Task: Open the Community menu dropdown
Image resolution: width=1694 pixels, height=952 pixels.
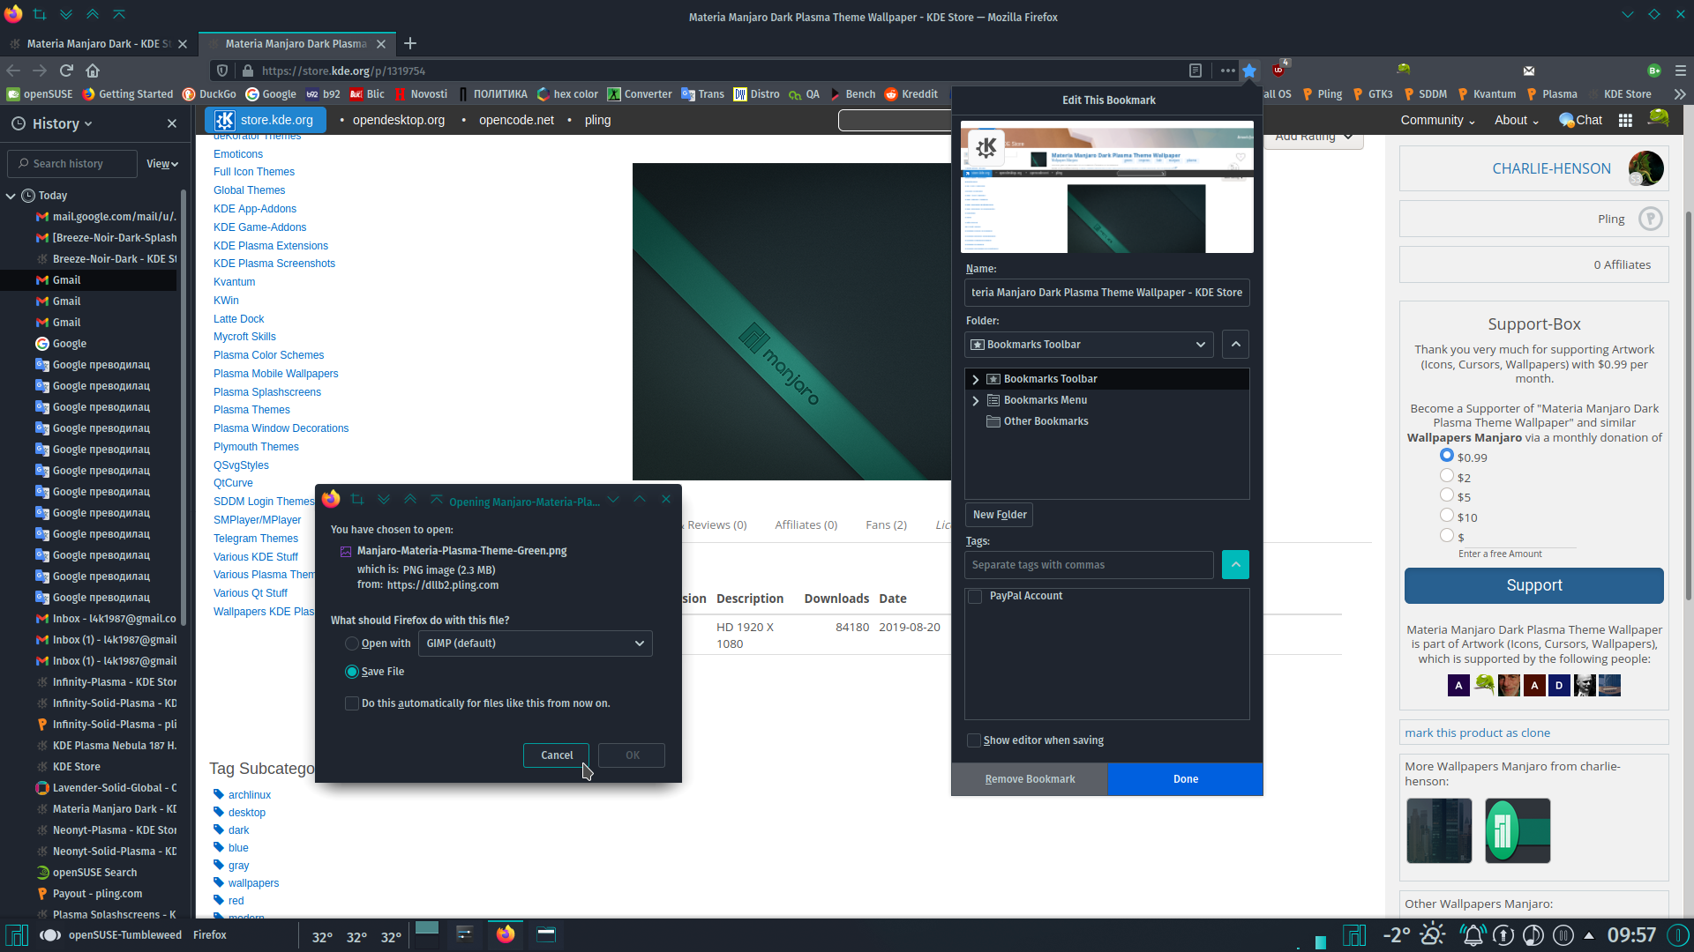Action: tap(1437, 120)
